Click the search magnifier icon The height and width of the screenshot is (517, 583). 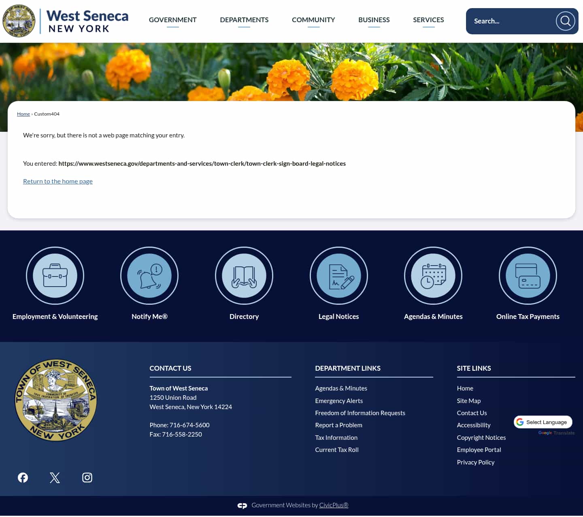(565, 21)
